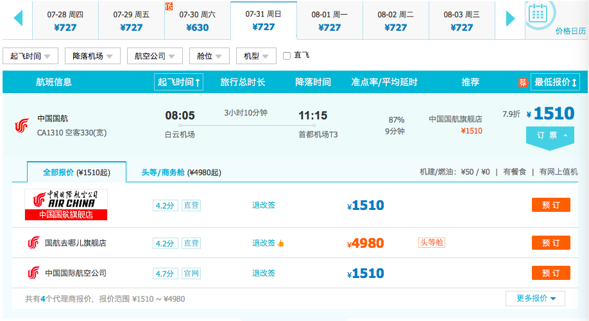
Task: Click the 头等舱 first class tag
Action: click(432, 243)
